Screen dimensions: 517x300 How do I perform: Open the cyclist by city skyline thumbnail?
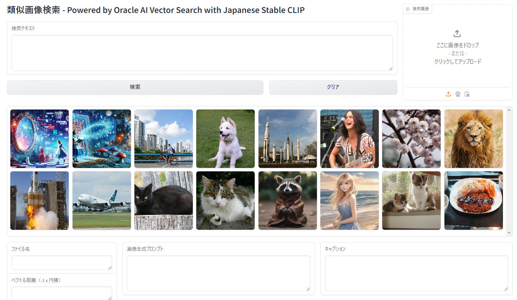163,139
